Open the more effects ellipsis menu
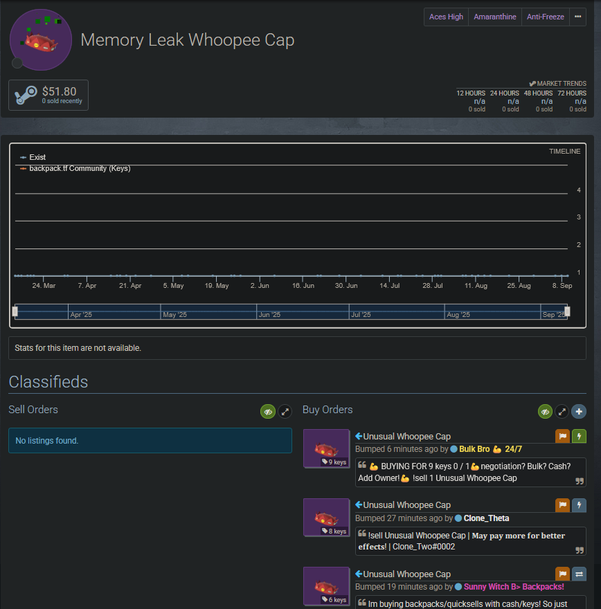Viewport: 601px width, 609px height. click(x=577, y=17)
